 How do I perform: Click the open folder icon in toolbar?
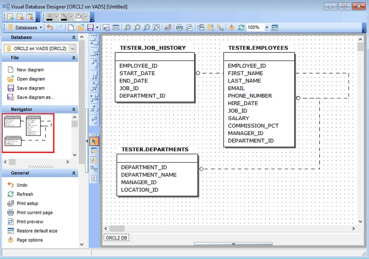(x=81, y=27)
